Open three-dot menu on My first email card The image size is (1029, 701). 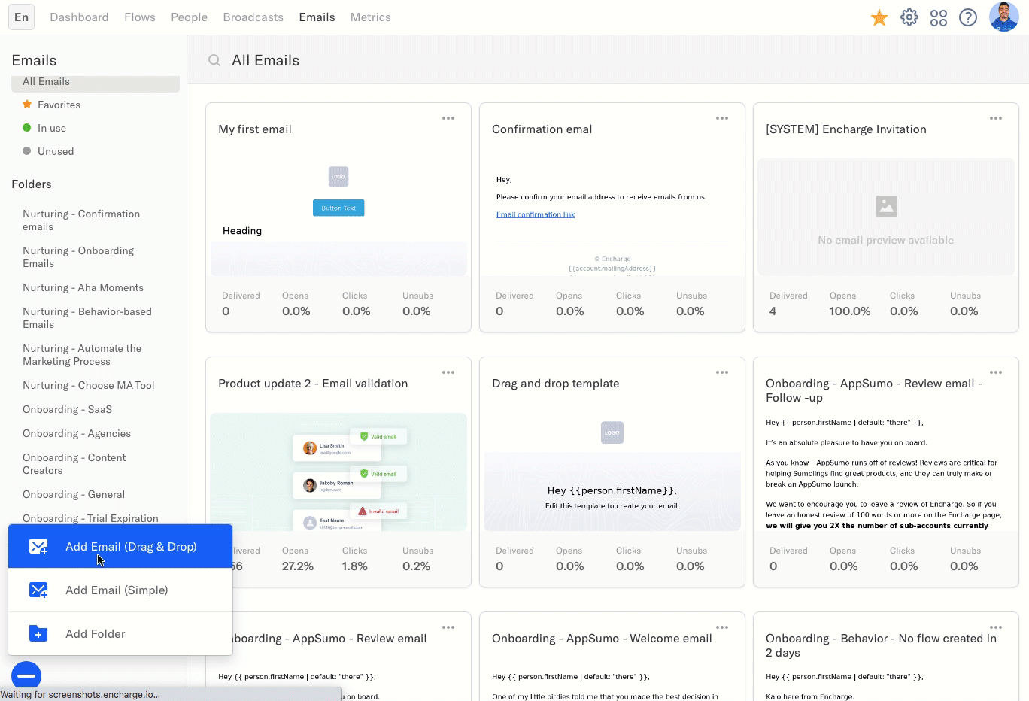(x=448, y=118)
